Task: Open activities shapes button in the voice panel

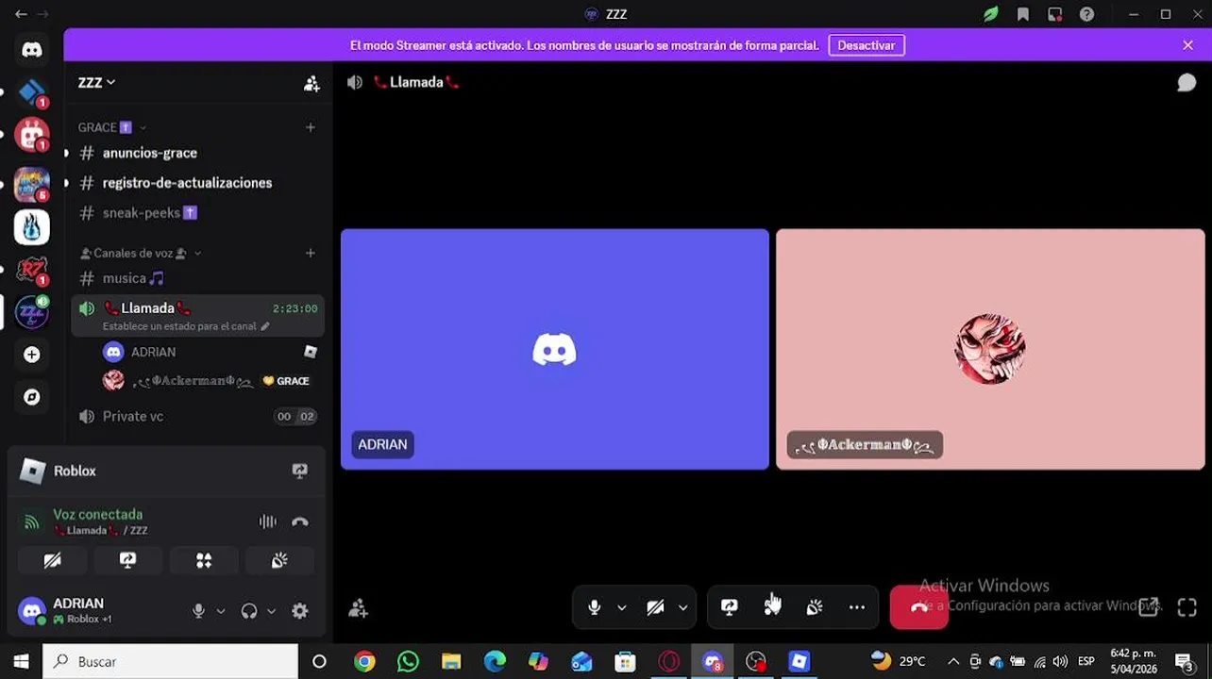Action: click(x=204, y=560)
